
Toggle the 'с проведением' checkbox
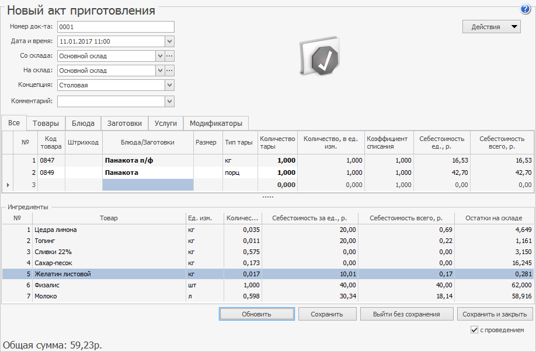click(x=474, y=330)
